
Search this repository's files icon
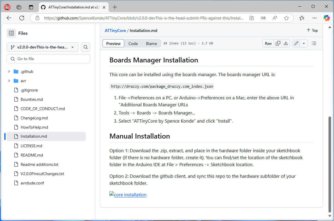86,47
